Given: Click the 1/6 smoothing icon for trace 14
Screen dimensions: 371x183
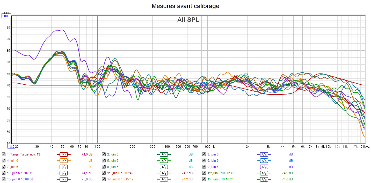Looking at the screenshot, I should tap(164, 179).
